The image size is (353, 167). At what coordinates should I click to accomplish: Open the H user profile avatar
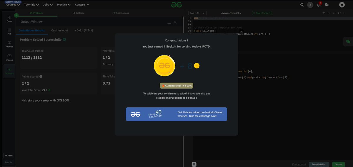(x=342, y=5)
